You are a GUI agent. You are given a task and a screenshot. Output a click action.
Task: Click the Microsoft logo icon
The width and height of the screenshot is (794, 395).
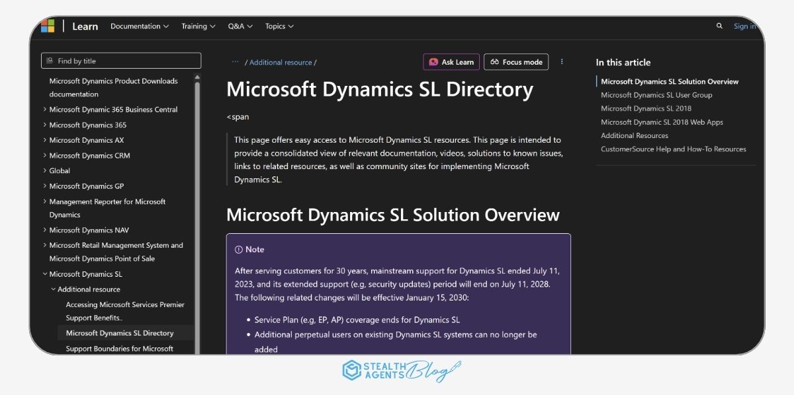pyautogui.click(x=48, y=26)
